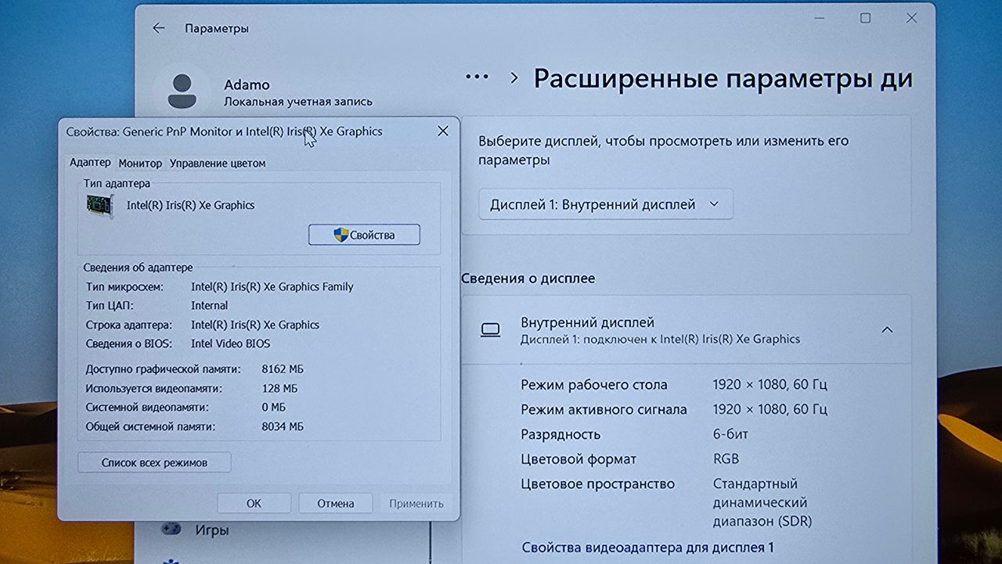Close the Settings window
1002x564 pixels.
click(x=911, y=18)
